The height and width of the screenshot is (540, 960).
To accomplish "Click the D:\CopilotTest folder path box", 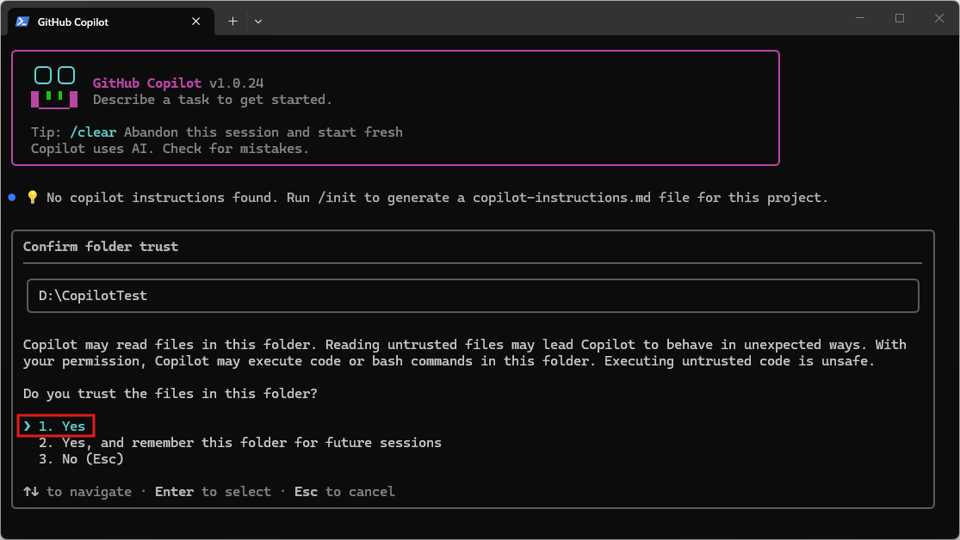I will [473, 296].
